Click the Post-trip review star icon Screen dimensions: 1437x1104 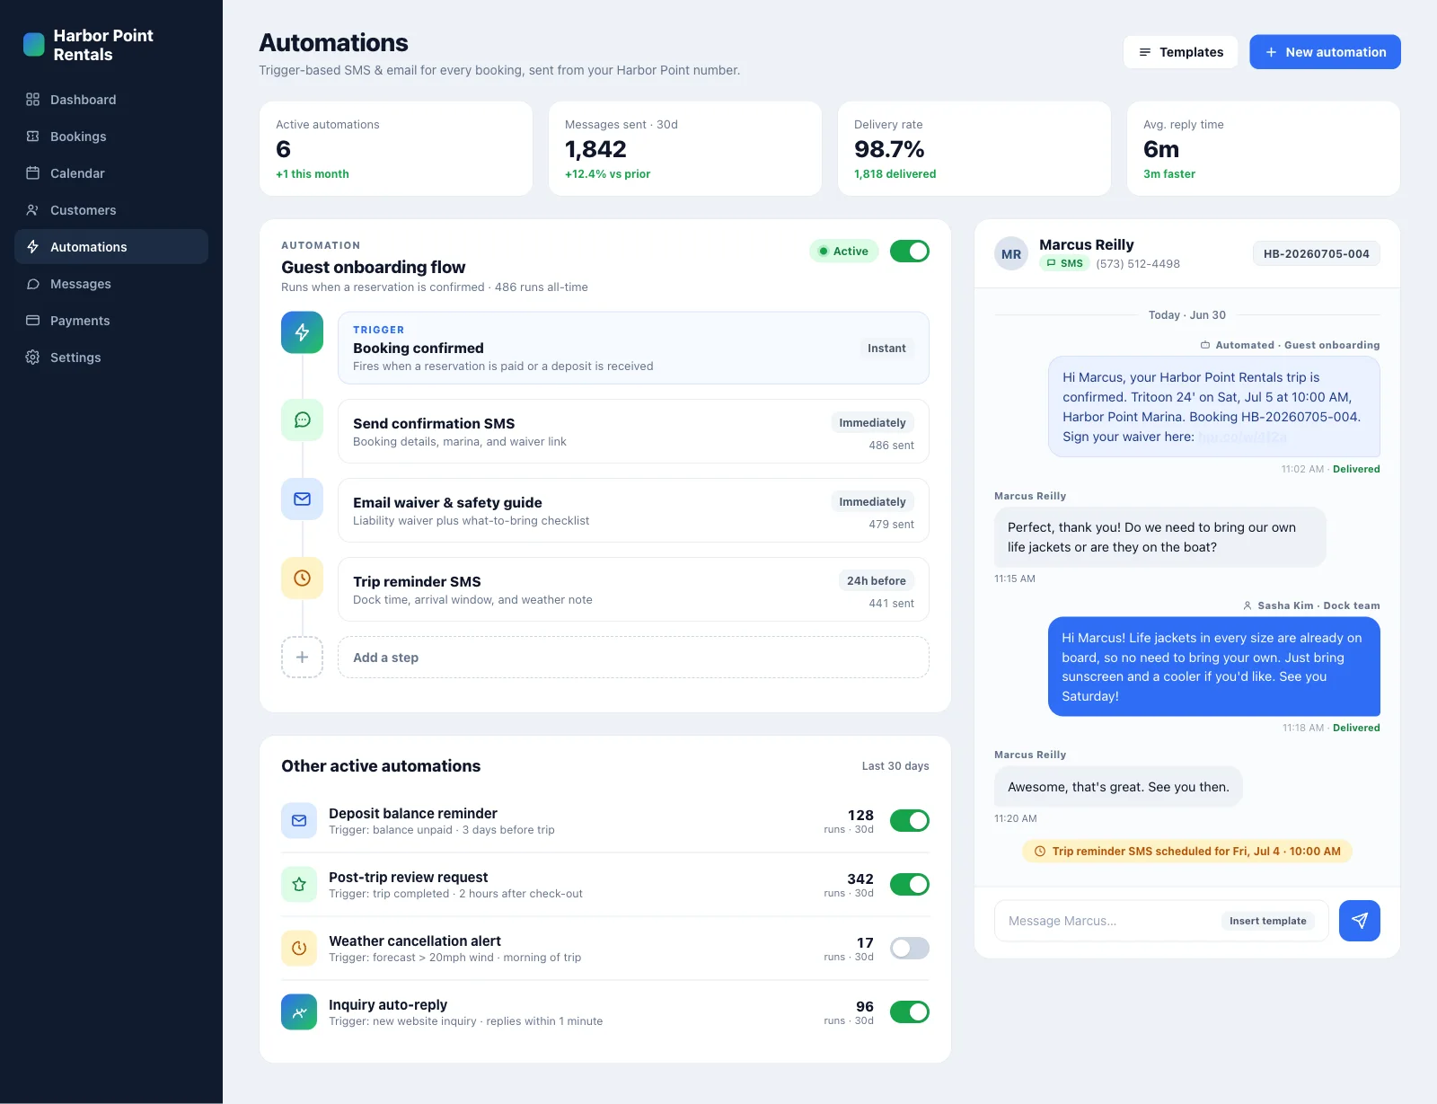[x=299, y=884]
